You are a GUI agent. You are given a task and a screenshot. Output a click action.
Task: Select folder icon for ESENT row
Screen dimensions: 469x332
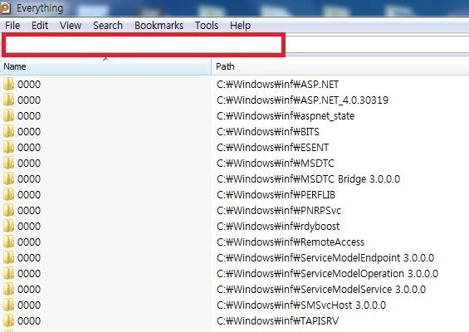[8, 147]
